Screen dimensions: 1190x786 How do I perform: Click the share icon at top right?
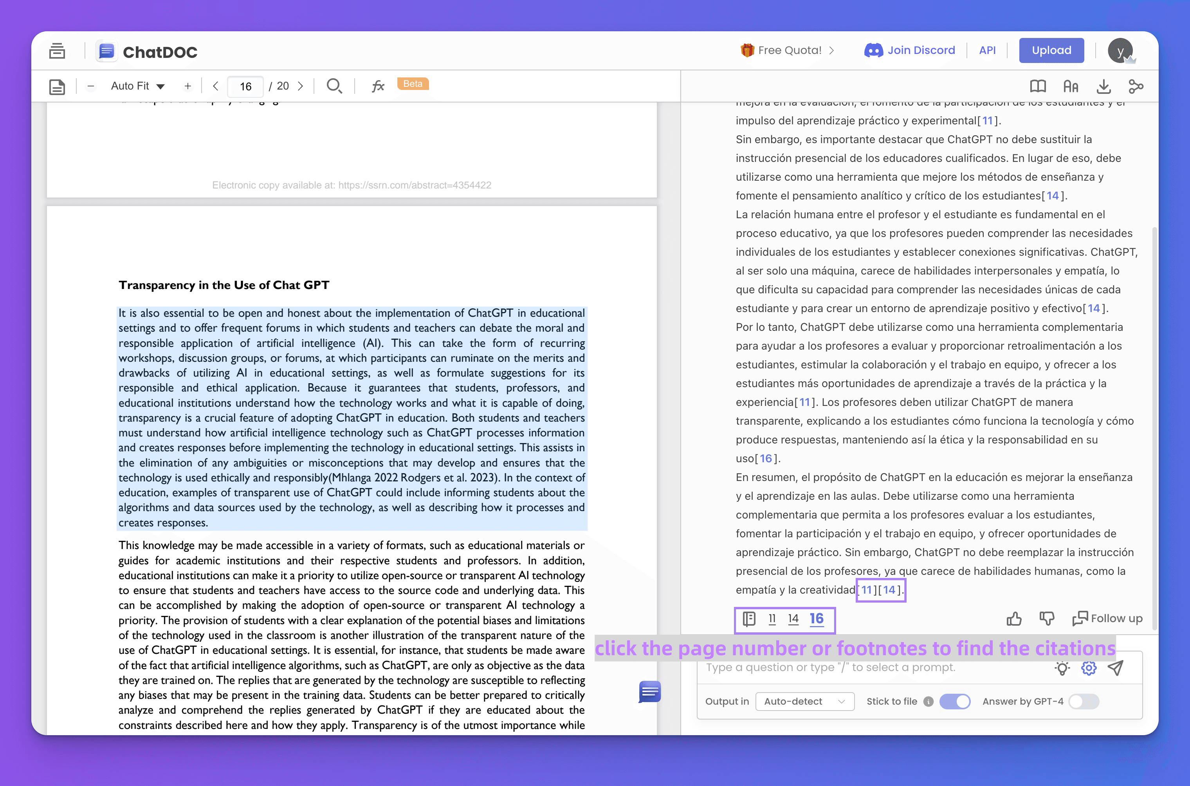(x=1136, y=86)
